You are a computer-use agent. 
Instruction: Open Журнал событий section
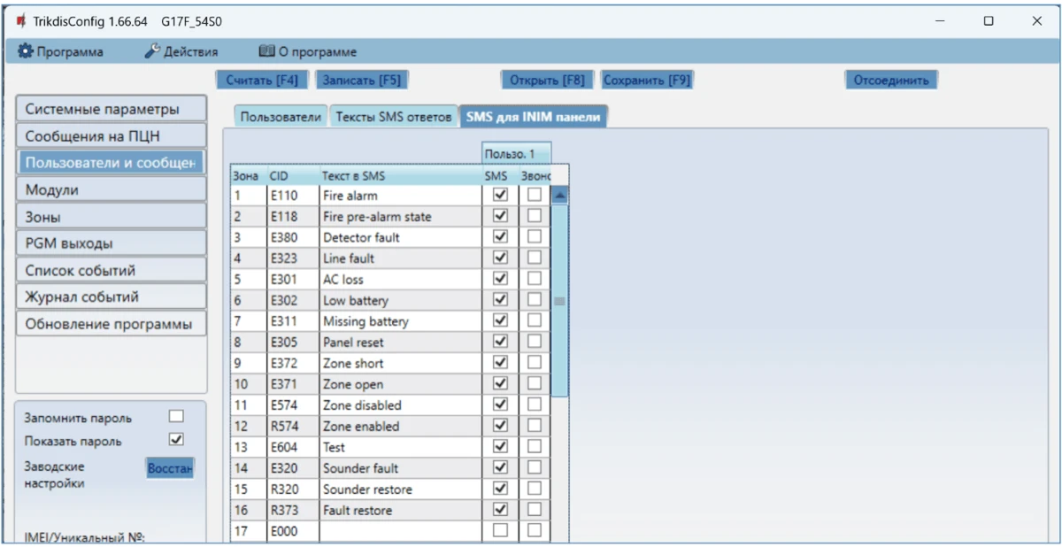coord(111,297)
